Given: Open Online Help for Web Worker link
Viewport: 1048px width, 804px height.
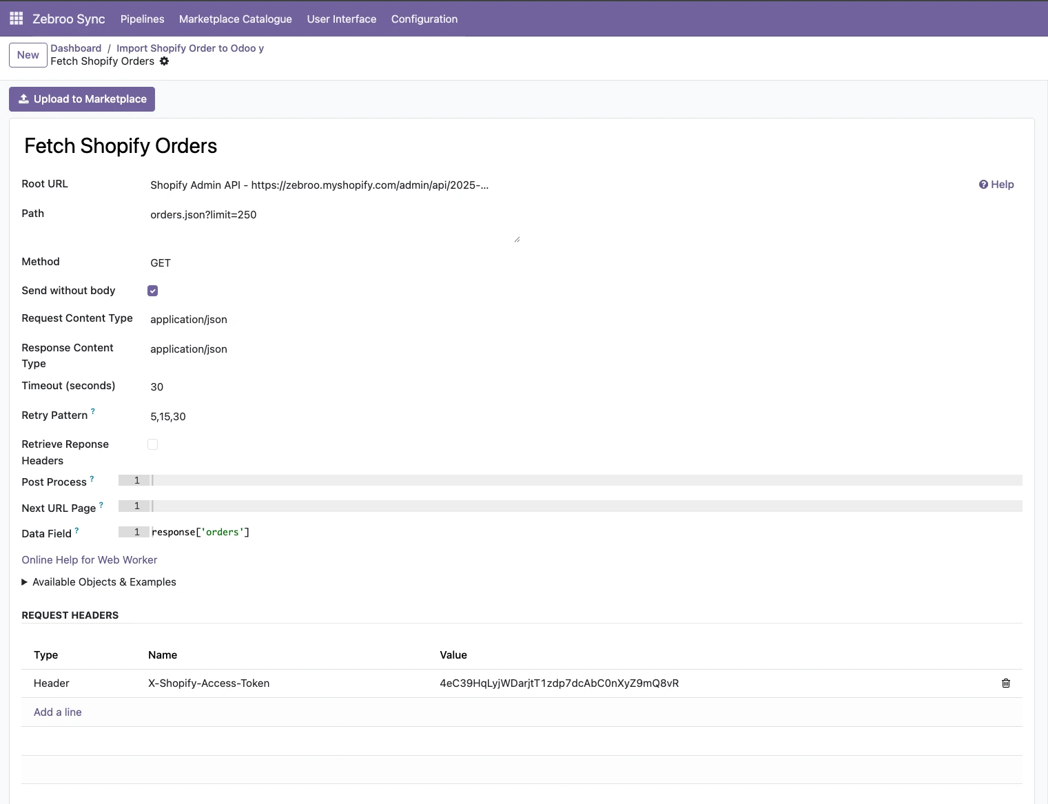Looking at the screenshot, I should point(90,560).
